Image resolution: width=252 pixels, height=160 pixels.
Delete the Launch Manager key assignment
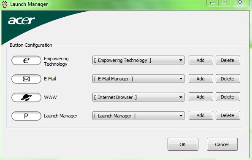[x=228, y=115]
